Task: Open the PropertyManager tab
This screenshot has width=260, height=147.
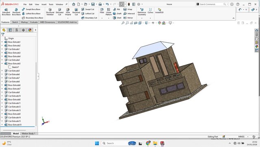Action: click(x=10, y=30)
